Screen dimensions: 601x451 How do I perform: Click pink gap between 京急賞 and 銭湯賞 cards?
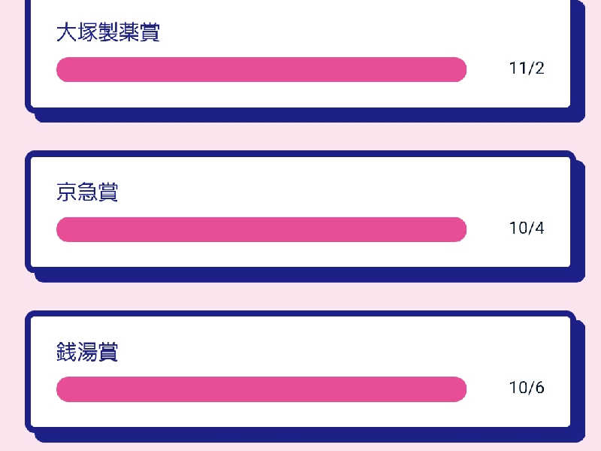click(x=300, y=296)
